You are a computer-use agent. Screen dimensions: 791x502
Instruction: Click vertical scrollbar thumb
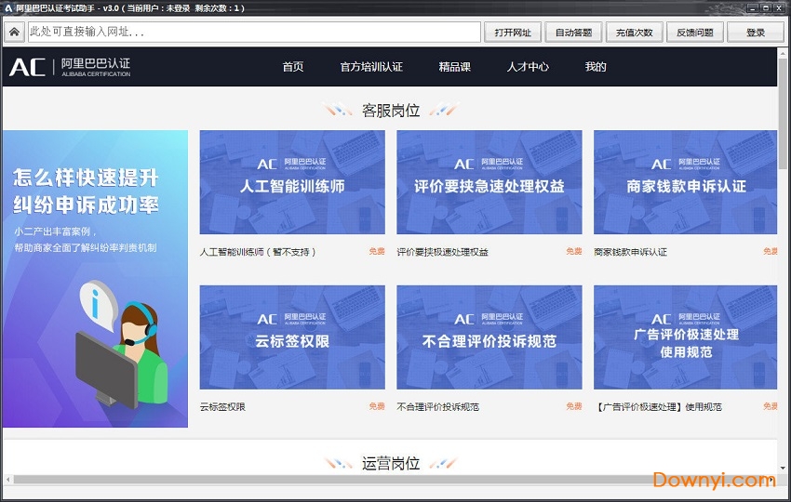tap(783, 113)
